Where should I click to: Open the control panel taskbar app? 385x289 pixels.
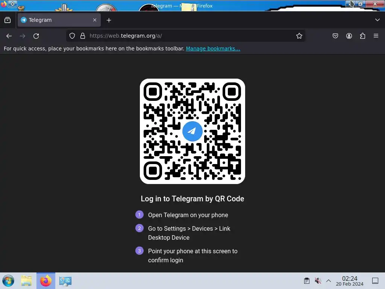65,281
